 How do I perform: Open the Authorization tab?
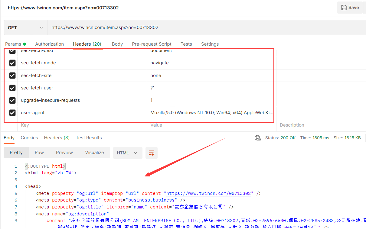[49, 44]
